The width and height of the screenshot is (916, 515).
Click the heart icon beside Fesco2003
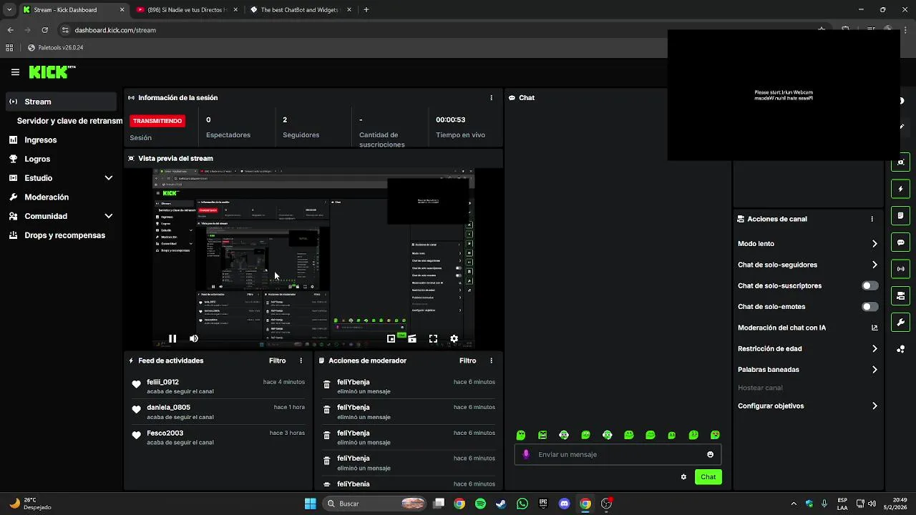[137, 435]
